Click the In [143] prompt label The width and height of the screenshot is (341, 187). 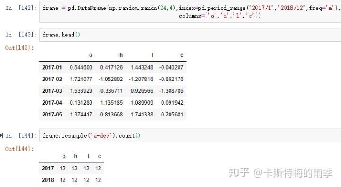point(21,35)
